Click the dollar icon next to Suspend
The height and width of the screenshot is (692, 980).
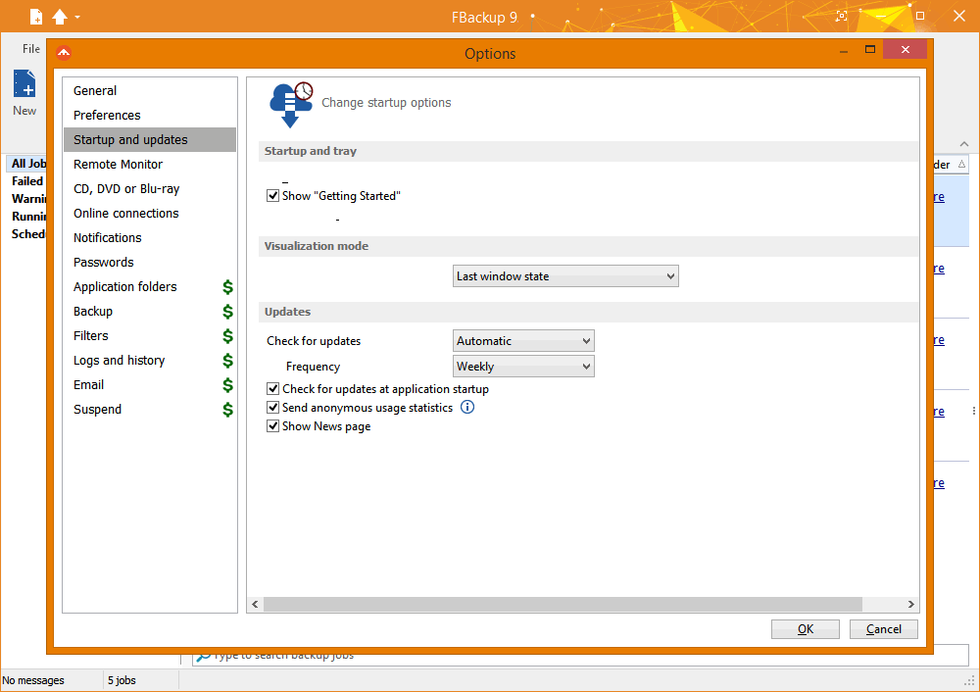click(228, 410)
